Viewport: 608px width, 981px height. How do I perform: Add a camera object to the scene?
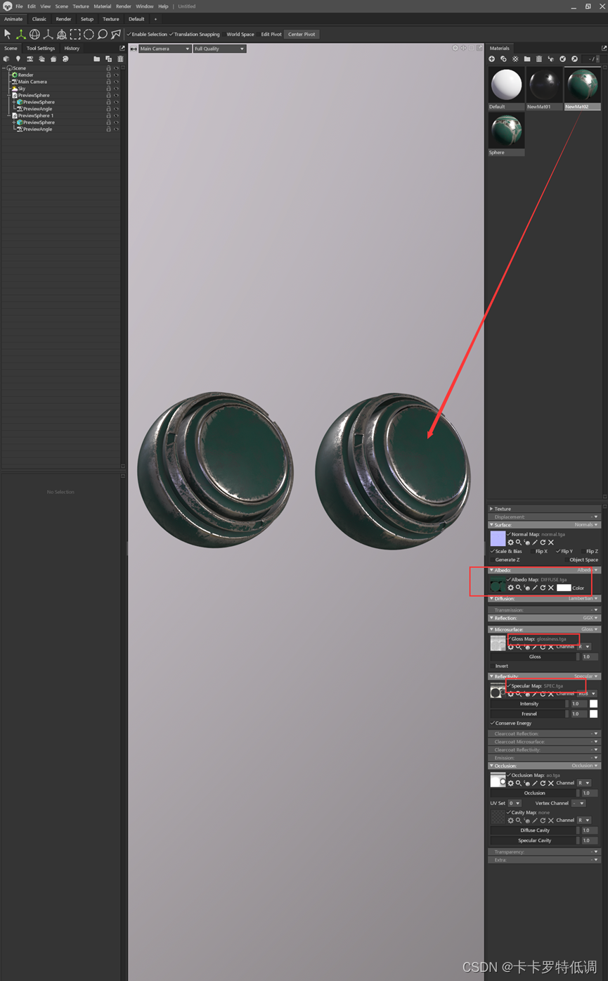(30, 59)
